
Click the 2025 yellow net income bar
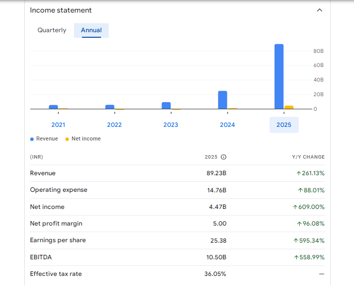[289, 107]
